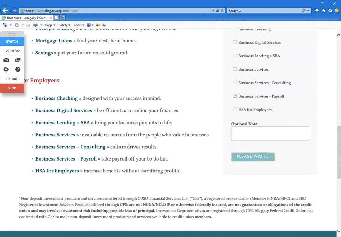Check the HSA for Employers checkbox

tap(235, 109)
